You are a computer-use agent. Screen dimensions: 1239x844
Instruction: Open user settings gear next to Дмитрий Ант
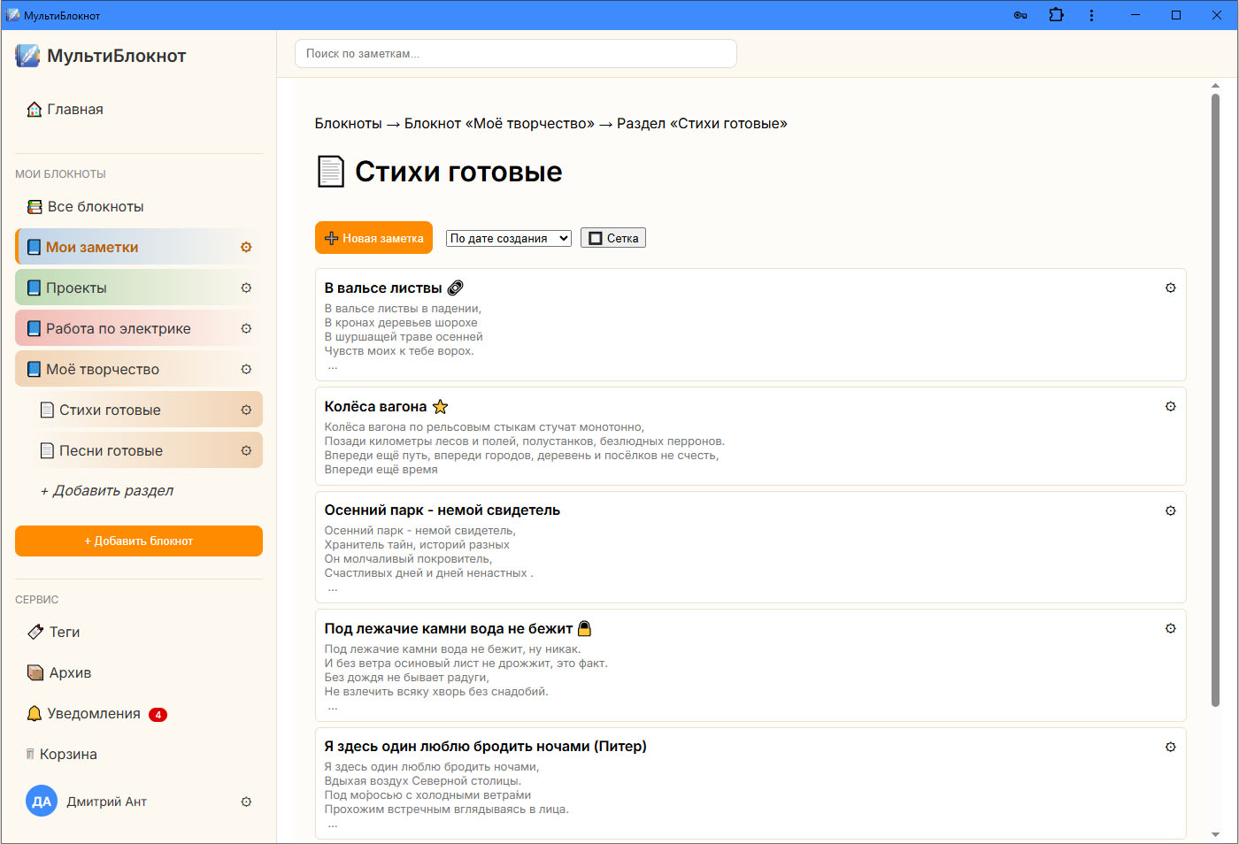(246, 802)
